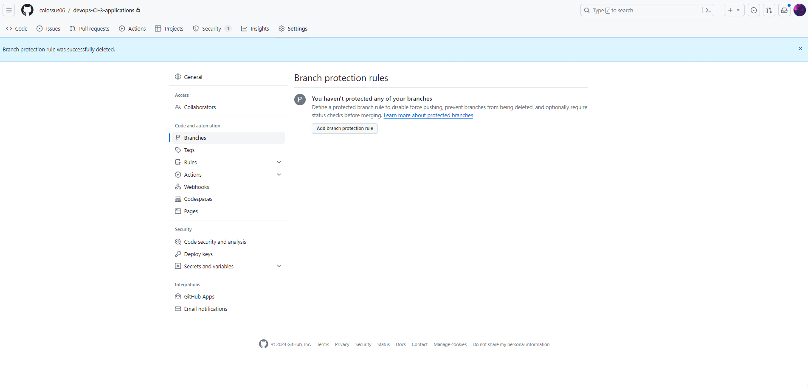Click the pull requests icon in top bar
Screen dimensions: 808x386
769,10
